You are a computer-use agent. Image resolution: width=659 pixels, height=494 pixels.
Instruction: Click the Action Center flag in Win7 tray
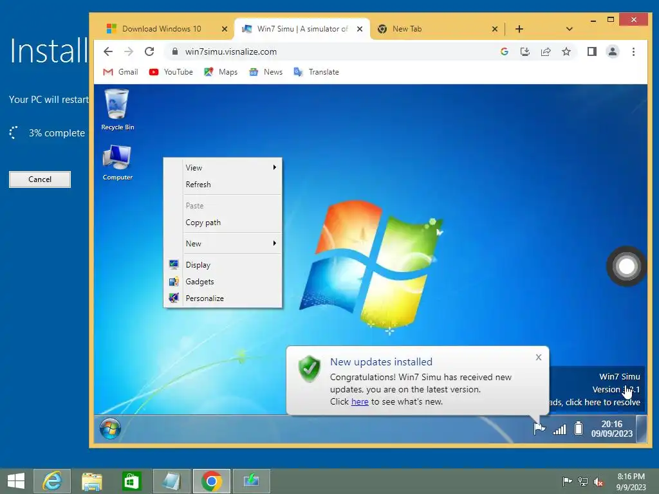click(x=539, y=429)
